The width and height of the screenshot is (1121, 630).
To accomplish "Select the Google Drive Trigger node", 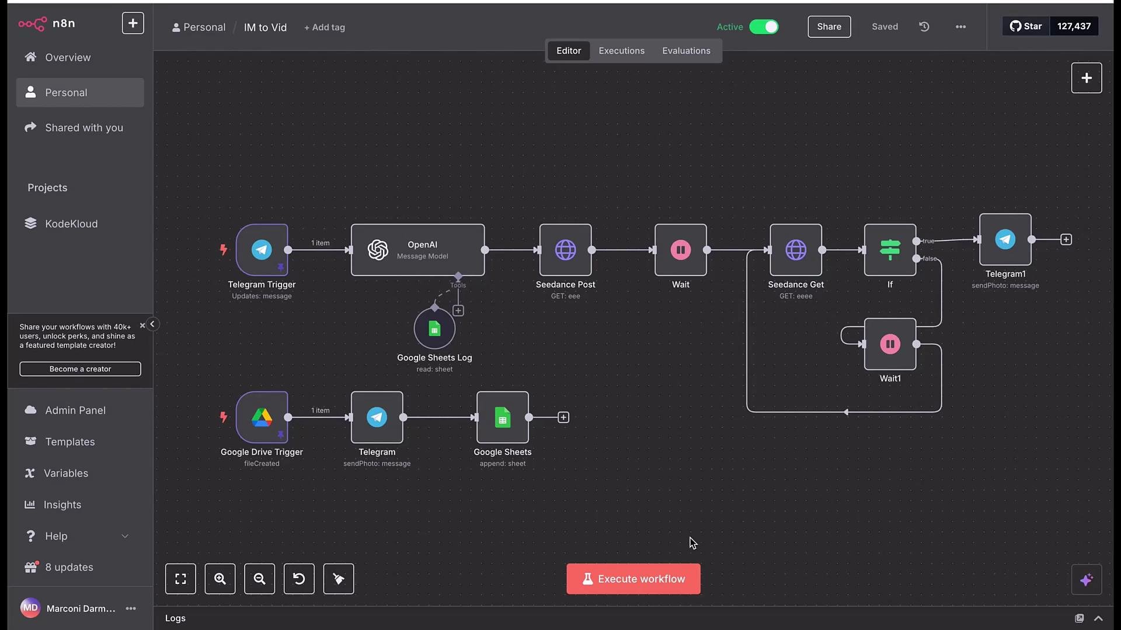I will point(262,417).
